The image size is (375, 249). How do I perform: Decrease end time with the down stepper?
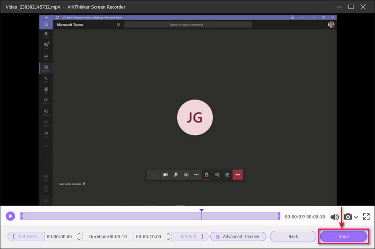coord(168,239)
